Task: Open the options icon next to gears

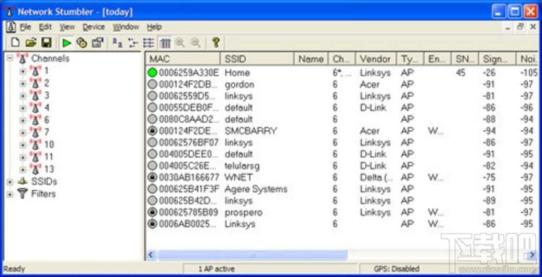Action: [98, 43]
